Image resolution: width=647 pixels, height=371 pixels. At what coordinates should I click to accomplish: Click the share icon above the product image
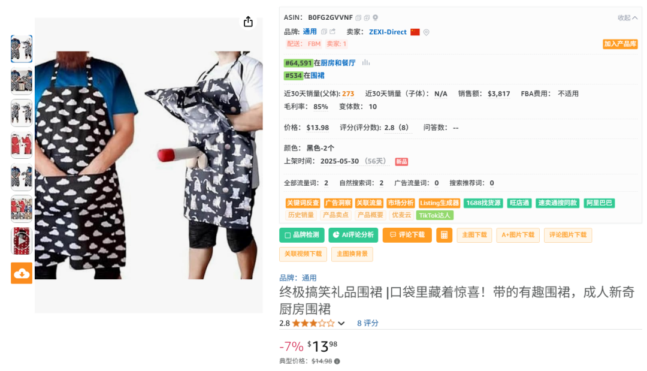[248, 22]
